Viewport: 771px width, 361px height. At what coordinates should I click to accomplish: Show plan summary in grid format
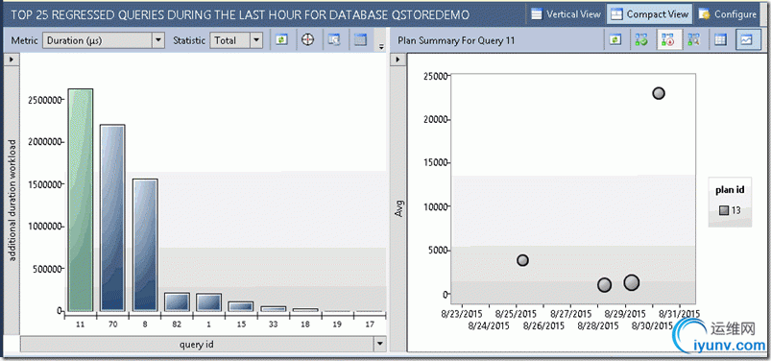[721, 39]
